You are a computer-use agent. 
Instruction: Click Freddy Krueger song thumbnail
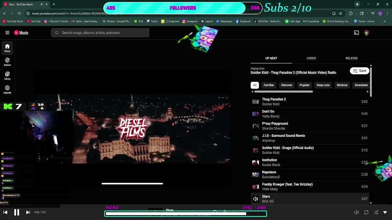point(255,187)
